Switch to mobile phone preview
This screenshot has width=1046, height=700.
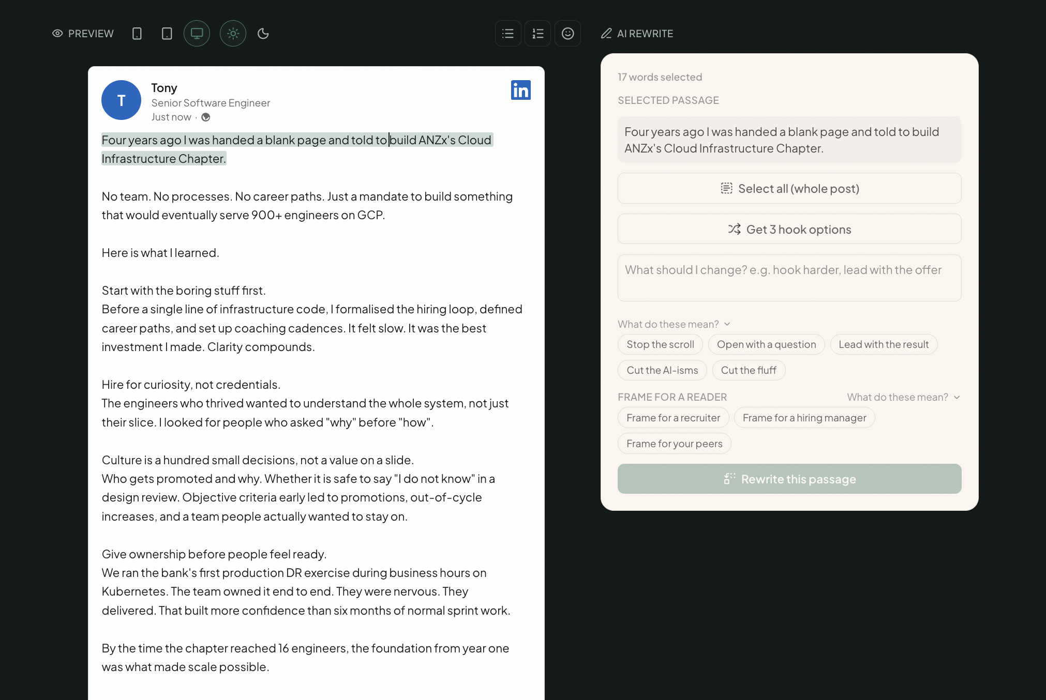pos(137,34)
